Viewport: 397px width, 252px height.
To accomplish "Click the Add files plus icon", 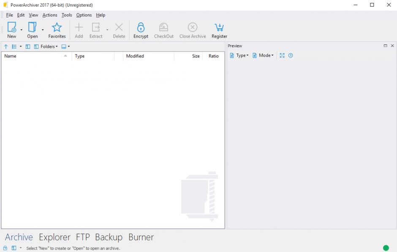I will pos(79,27).
